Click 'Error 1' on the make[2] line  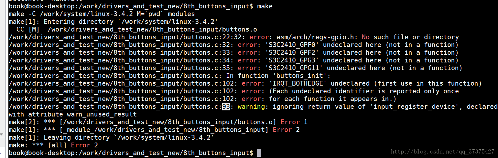tap(294, 122)
